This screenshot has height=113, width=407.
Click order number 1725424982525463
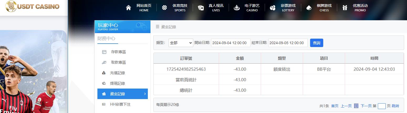(x=186, y=69)
